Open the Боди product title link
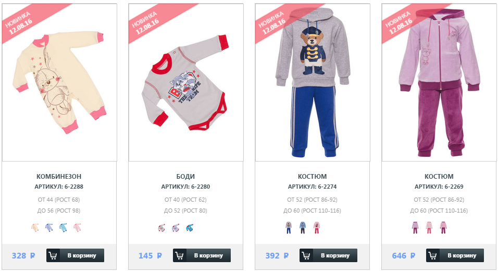 click(185, 176)
